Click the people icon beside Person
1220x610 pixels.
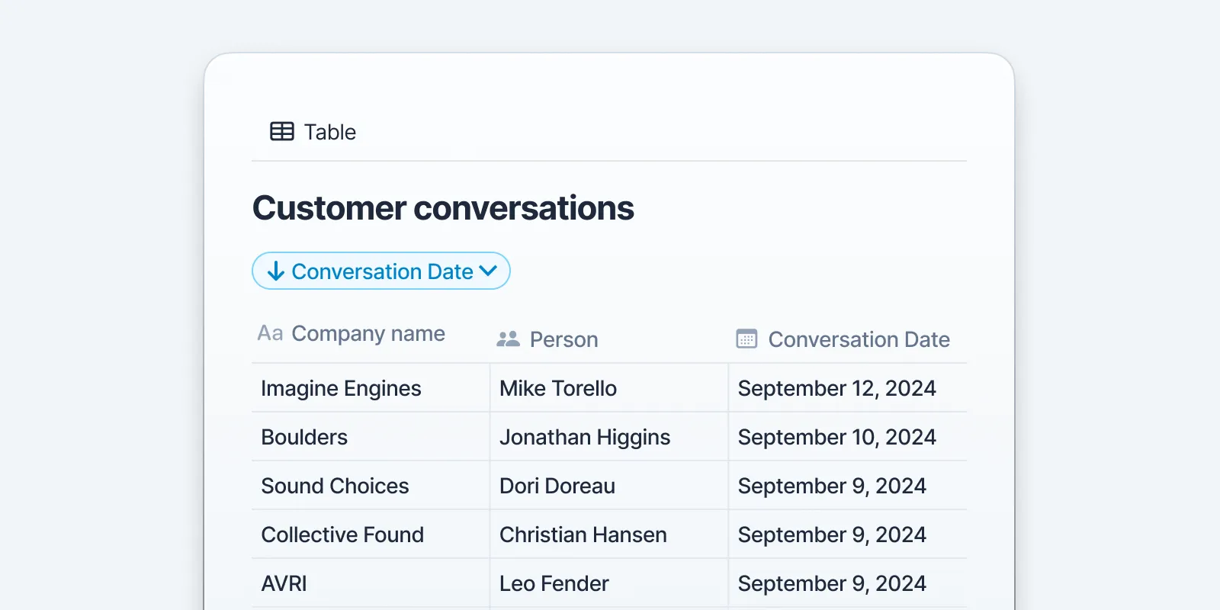tap(508, 339)
